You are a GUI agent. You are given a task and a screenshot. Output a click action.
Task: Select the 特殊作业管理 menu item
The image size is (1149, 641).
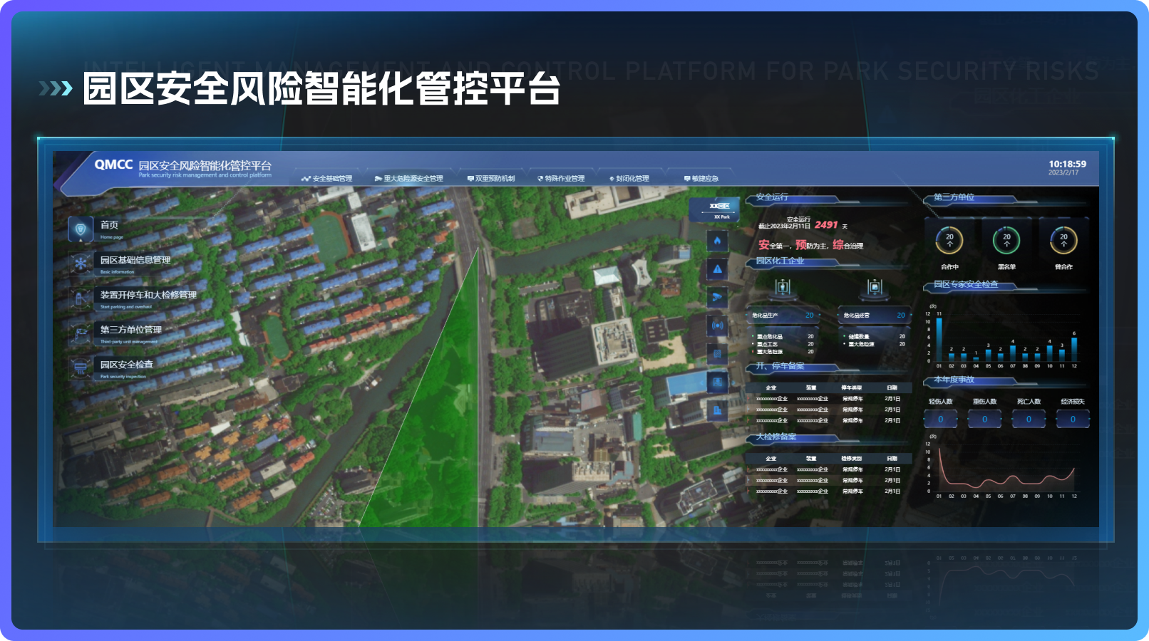tap(561, 179)
